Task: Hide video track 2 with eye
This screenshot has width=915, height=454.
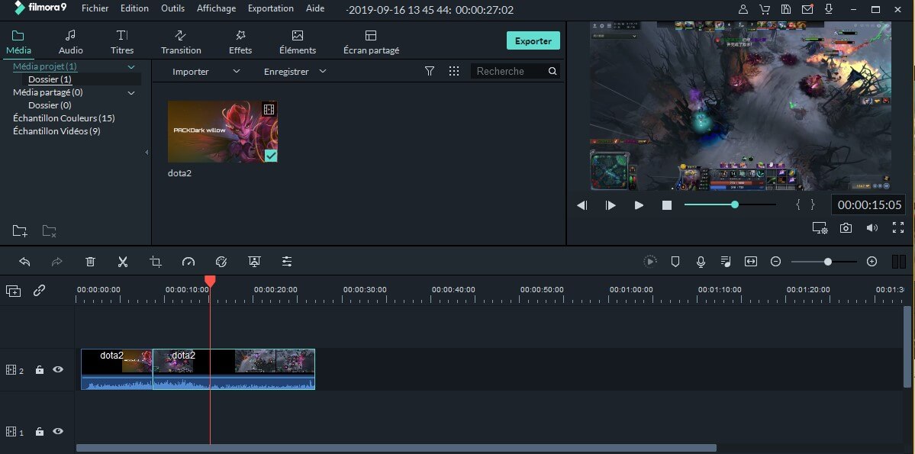Action: 58,369
